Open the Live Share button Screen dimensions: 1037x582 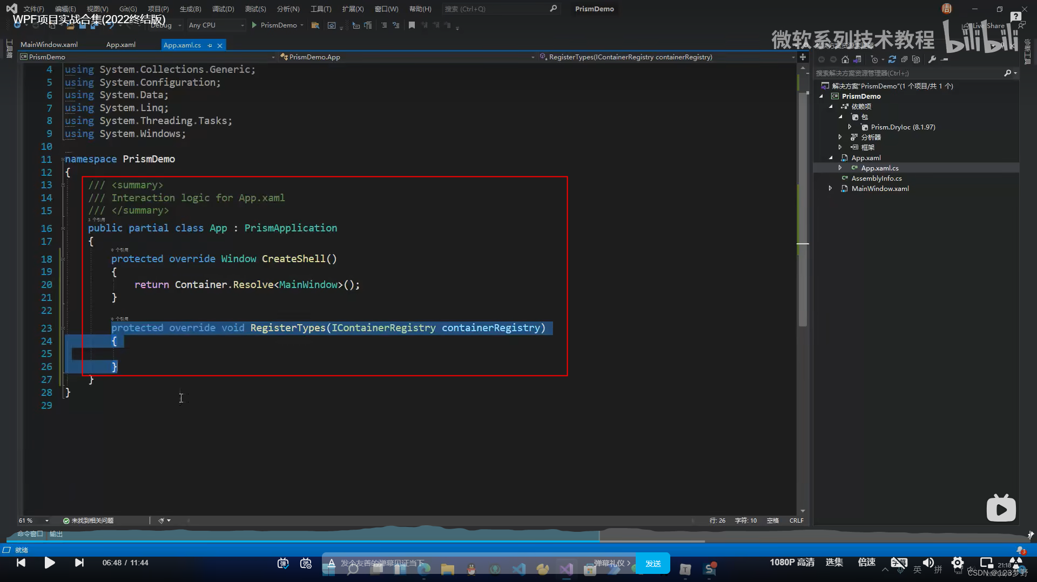(x=983, y=25)
